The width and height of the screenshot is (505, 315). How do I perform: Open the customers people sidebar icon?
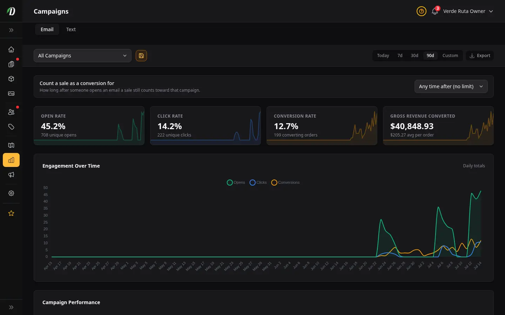[11, 112]
